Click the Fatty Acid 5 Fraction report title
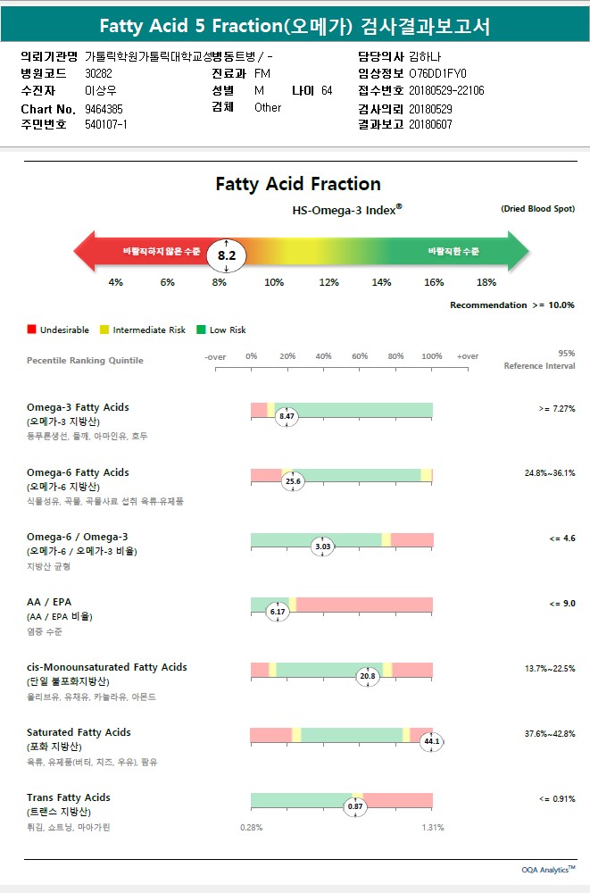590x893 pixels. [295, 27]
